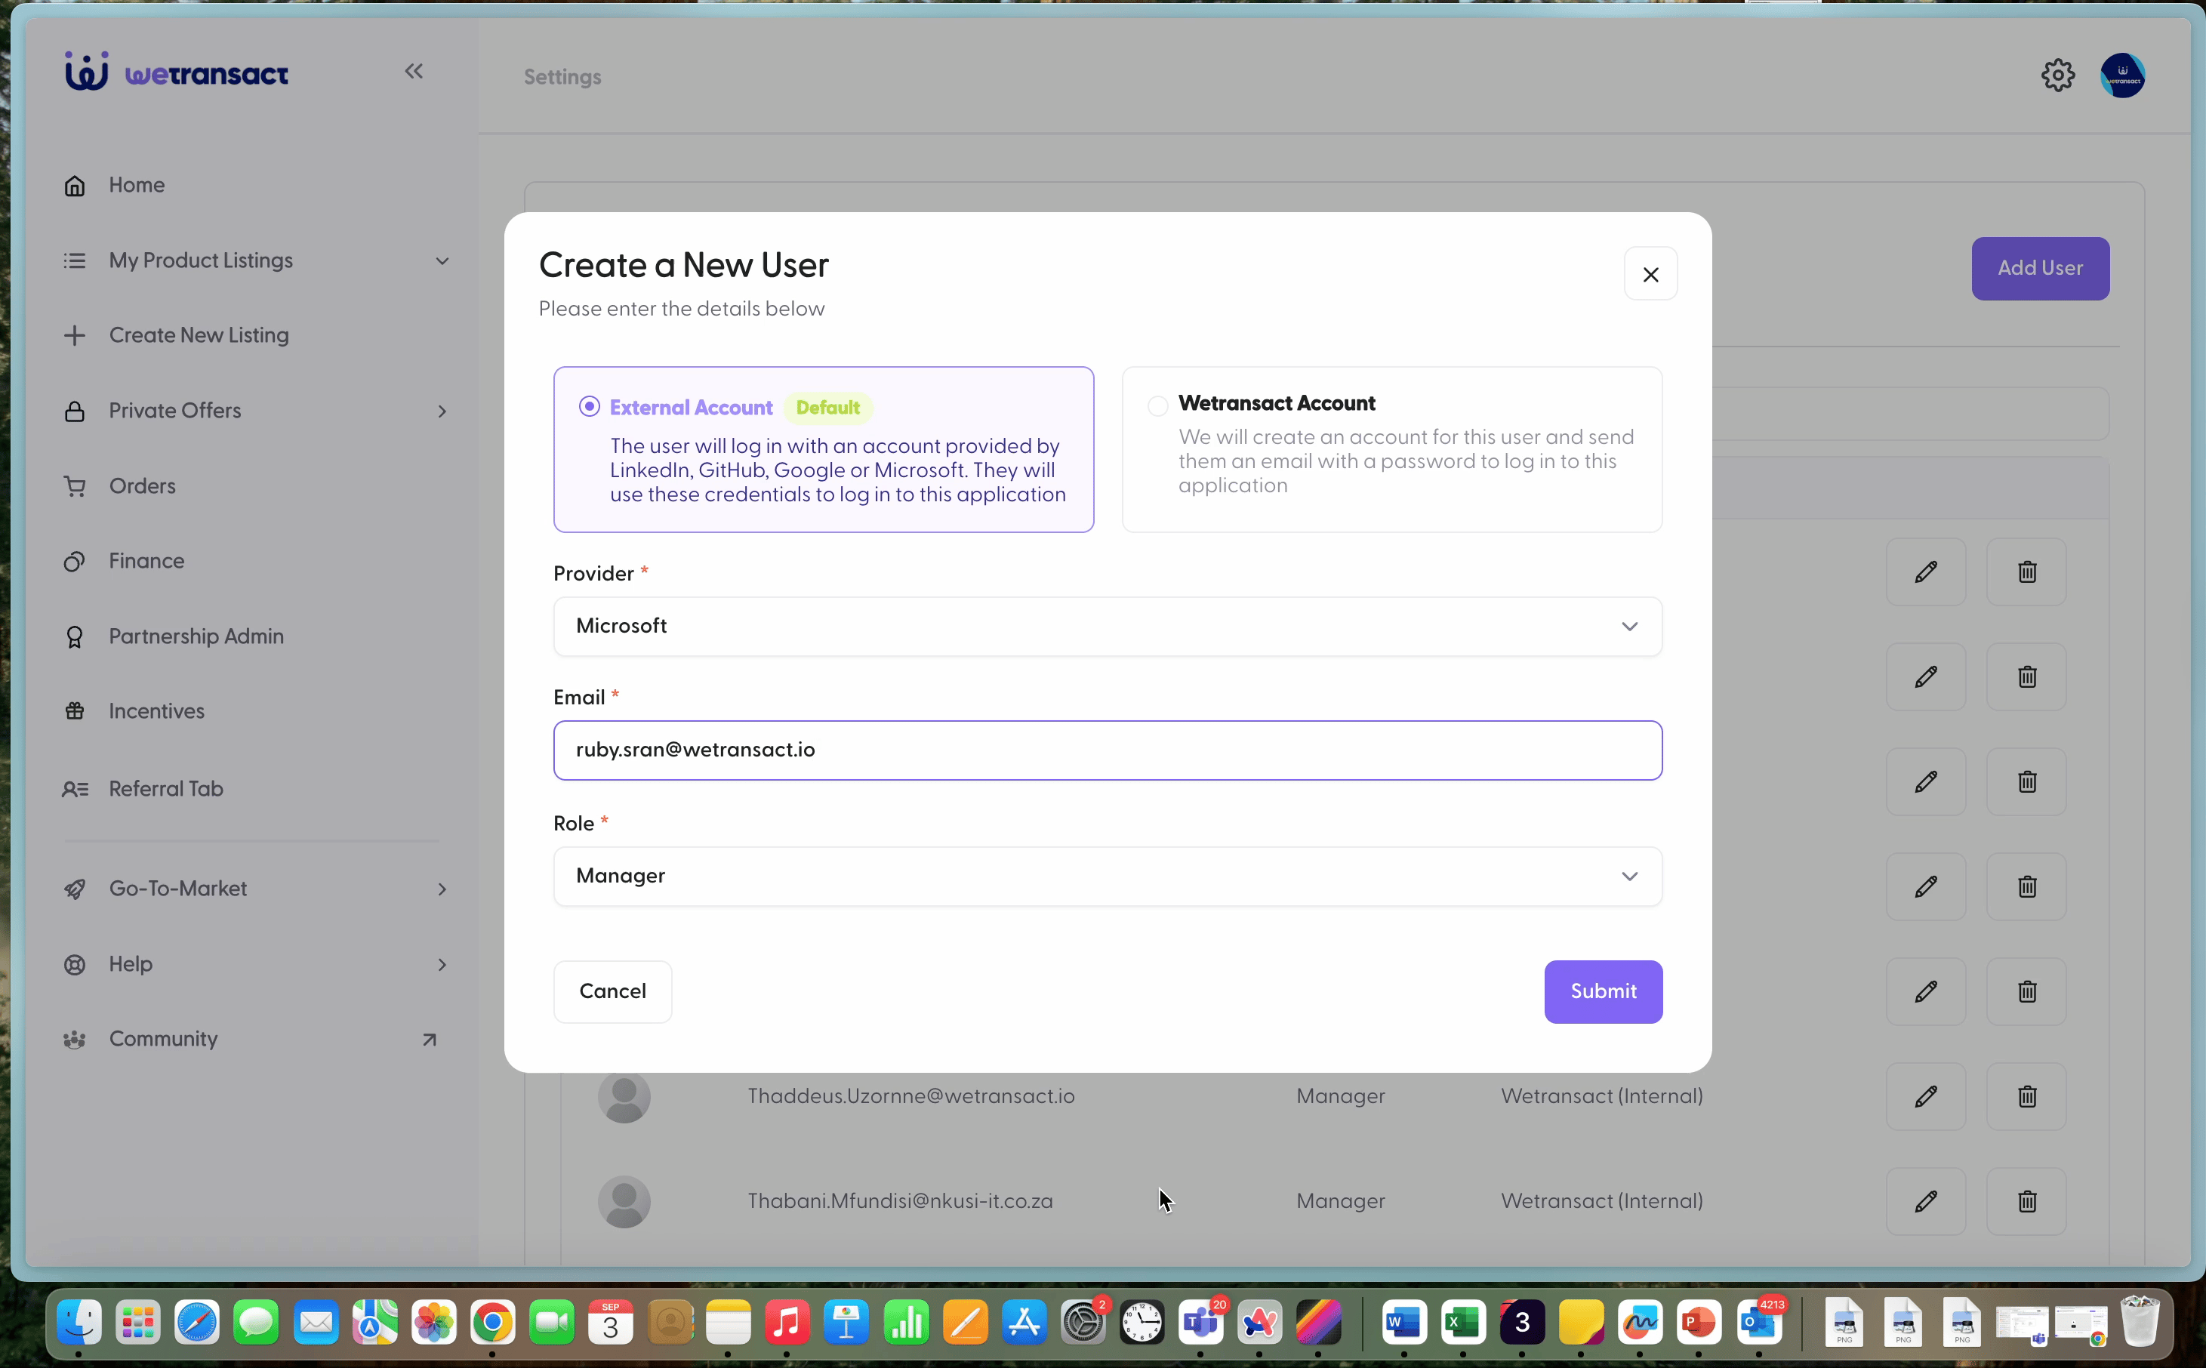Viewport: 2206px width, 1368px height.
Task: Click the Home icon in the sidebar
Action: coord(75,186)
